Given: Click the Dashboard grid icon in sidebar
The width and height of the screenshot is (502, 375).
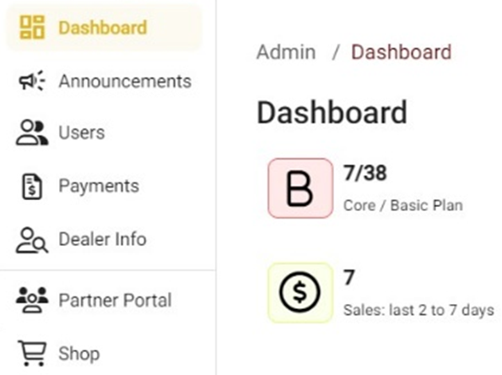Looking at the screenshot, I should click(32, 27).
